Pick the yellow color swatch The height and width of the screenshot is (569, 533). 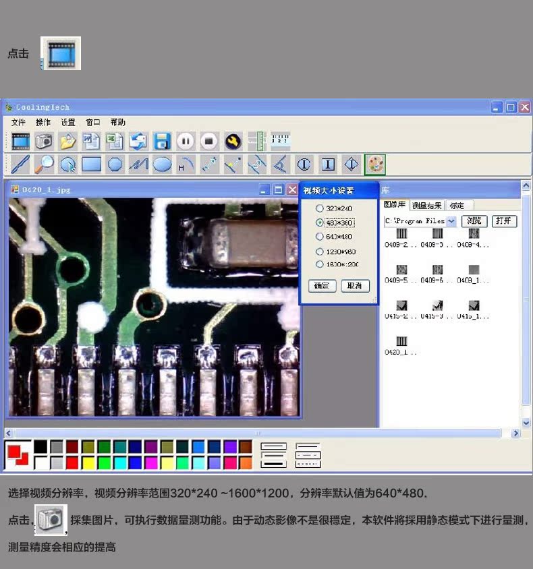tap(88, 463)
